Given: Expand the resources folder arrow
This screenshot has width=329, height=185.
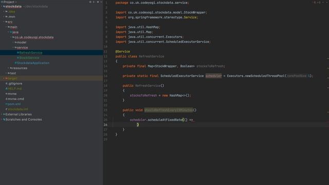Looking at the screenshot, I should [x=9, y=68].
